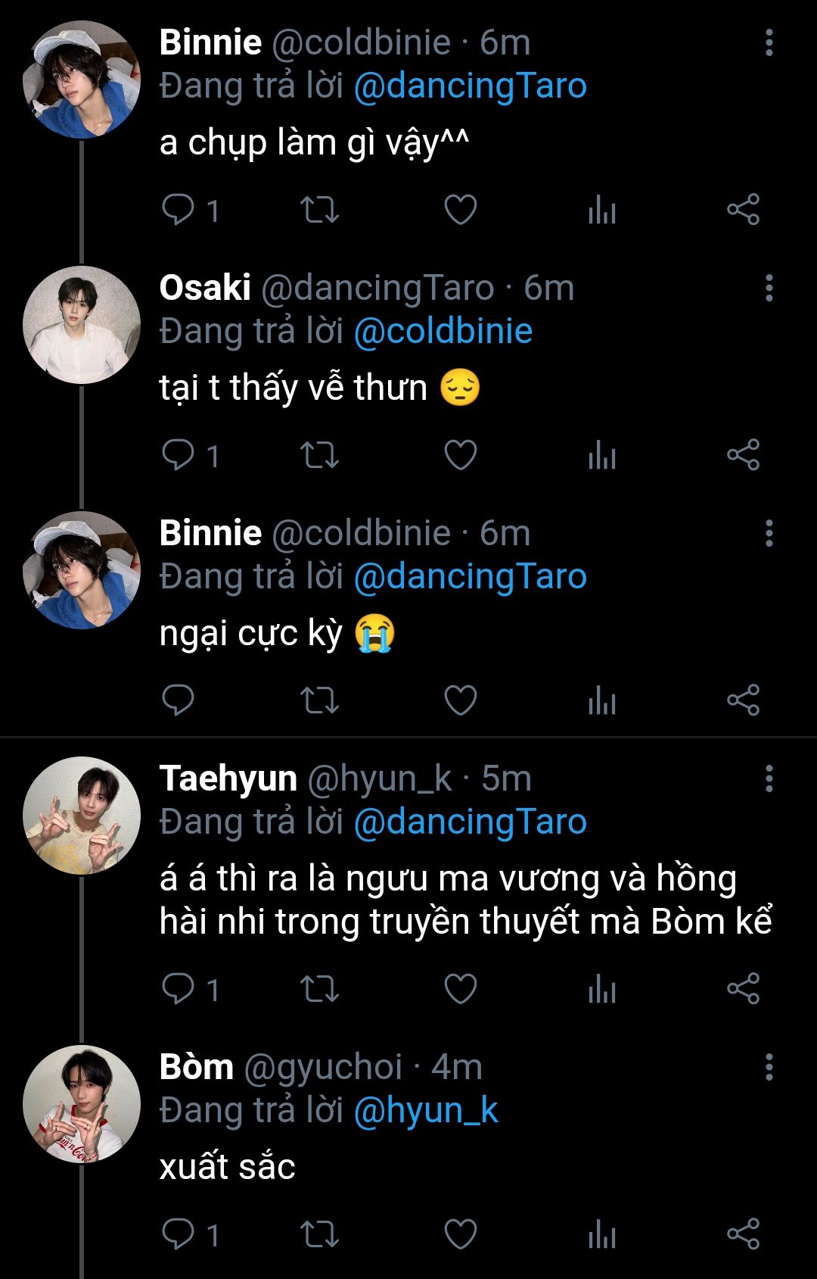The image size is (817, 1279).
Task: Like Binnie's "ngại cực kỳ" tweet
Action: click(x=460, y=700)
